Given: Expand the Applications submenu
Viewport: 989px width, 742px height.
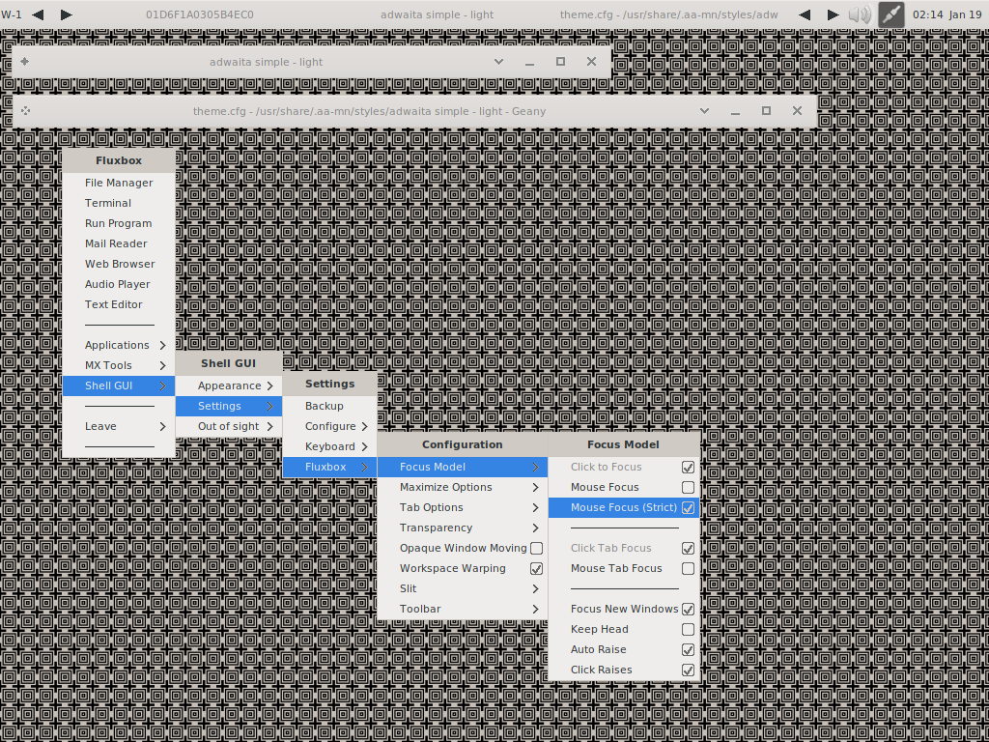Looking at the screenshot, I should pos(119,345).
